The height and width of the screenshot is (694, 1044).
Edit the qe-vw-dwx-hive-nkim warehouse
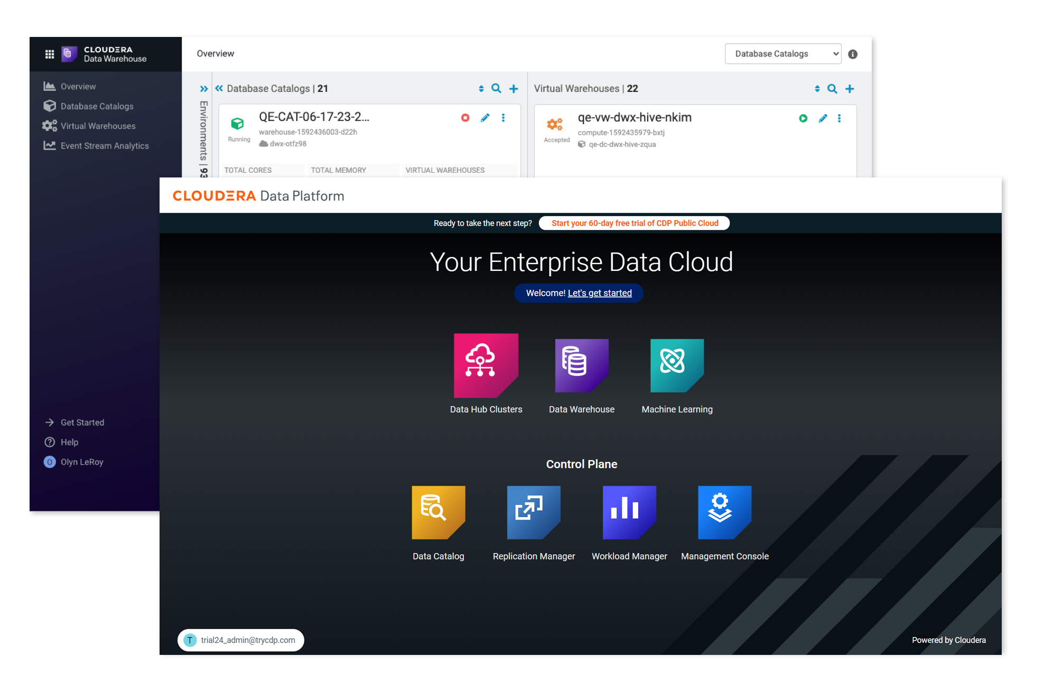tap(823, 118)
